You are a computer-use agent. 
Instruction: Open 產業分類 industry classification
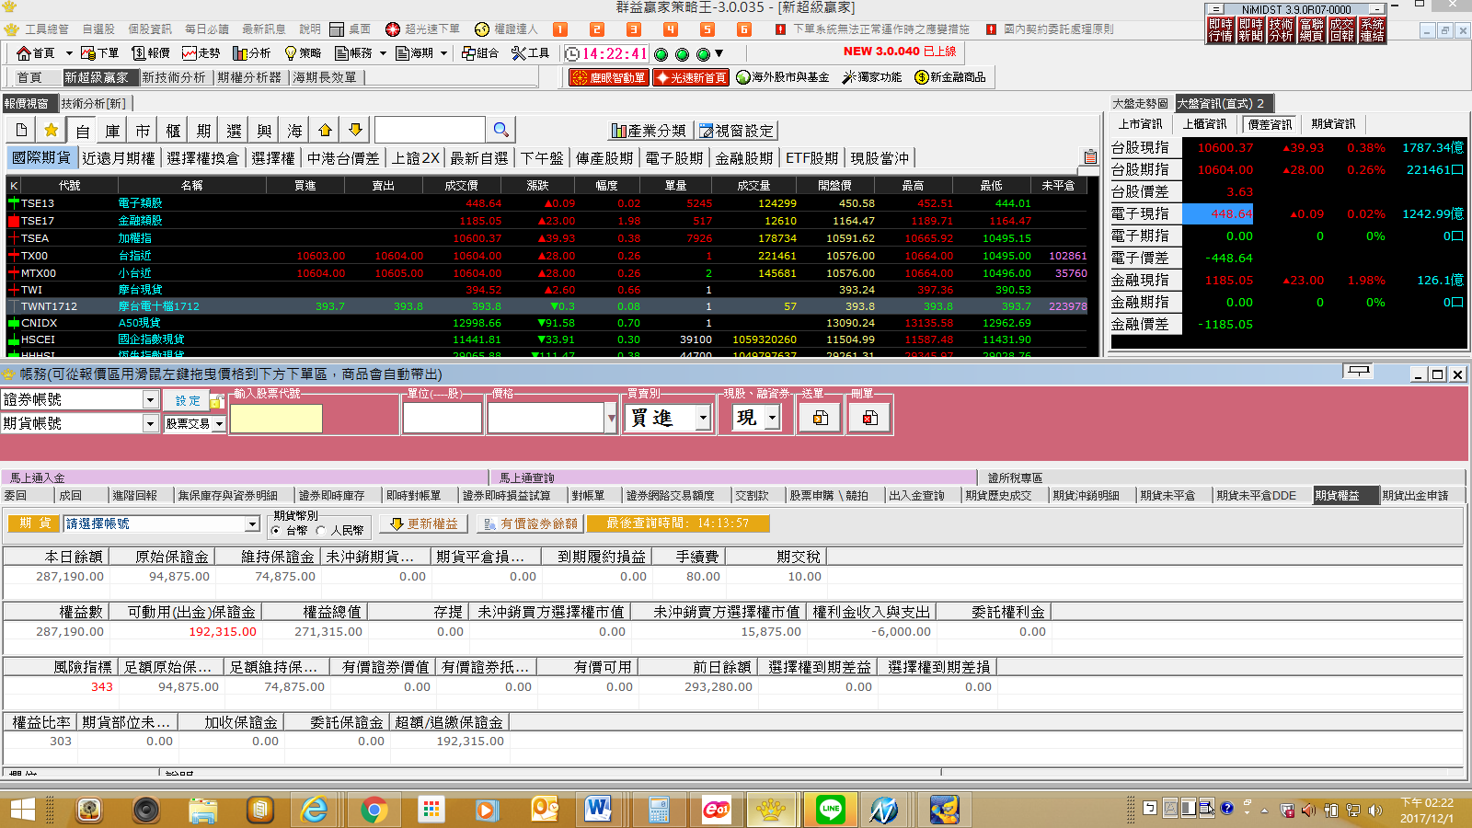(x=649, y=131)
